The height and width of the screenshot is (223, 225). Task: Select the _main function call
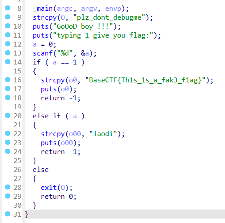(x=42, y=9)
